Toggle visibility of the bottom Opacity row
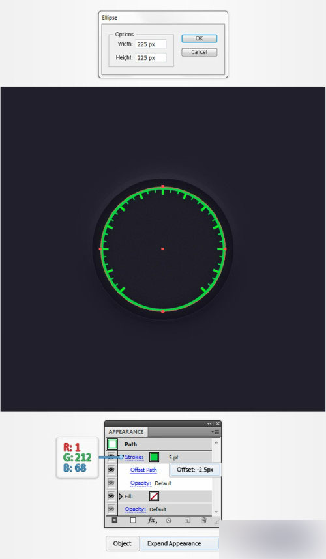Image resolution: width=326 pixels, height=559 pixels. tap(111, 509)
